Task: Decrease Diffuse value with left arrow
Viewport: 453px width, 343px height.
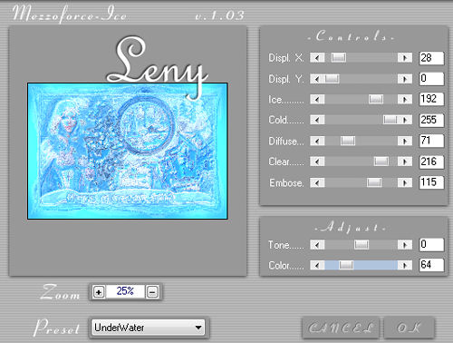Action: pos(317,141)
